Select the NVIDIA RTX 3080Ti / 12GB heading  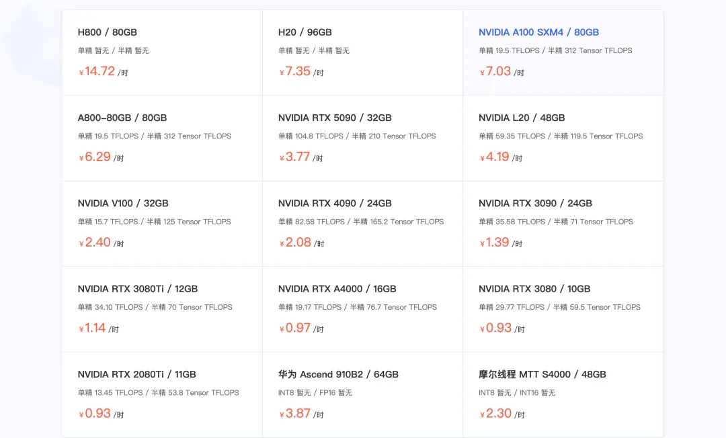pos(138,289)
